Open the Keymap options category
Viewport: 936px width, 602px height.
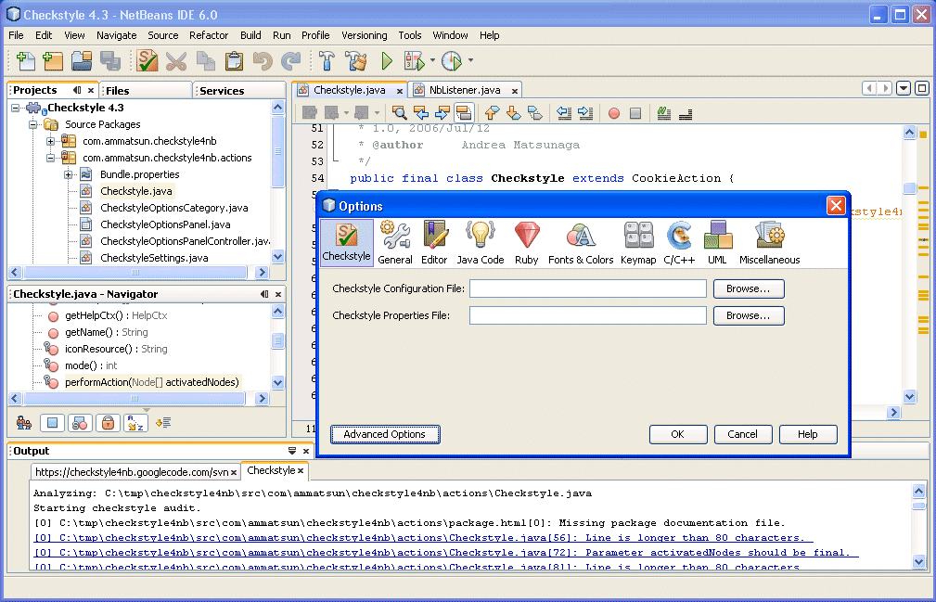638,241
